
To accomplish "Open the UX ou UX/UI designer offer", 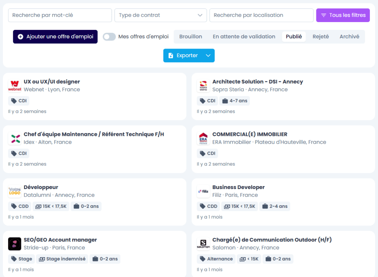I will click(52, 82).
